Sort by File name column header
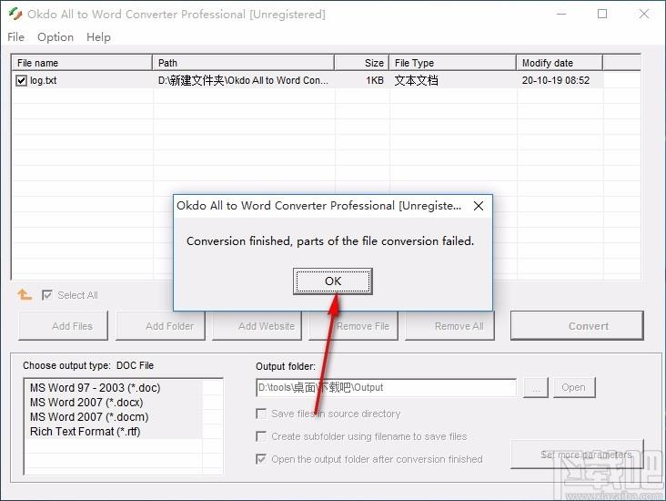Viewport: 666px width, 501px height. 82,63
